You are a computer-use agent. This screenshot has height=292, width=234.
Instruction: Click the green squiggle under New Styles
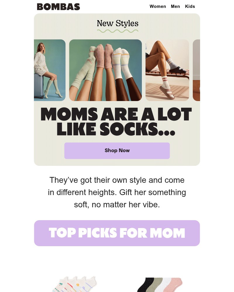[118, 31]
